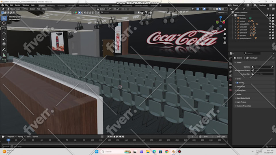The height and width of the screenshot is (155, 276).
Task: Open the Scene properties tab
Action: [231, 76]
